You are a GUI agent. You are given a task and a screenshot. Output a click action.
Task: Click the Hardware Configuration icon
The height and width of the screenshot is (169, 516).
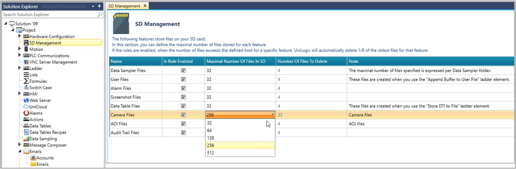[x=26, y=36]
